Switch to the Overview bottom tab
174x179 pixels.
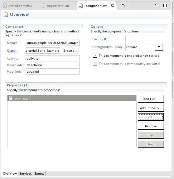coord(10,173)
